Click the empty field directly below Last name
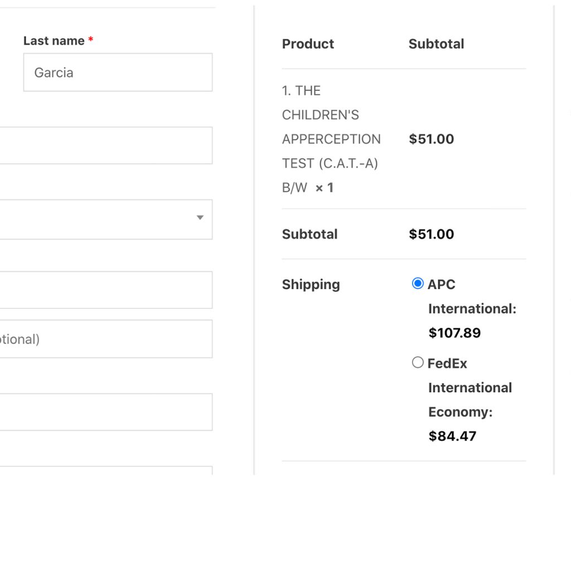Screen dimensions: 571x571 pos(106,146)
